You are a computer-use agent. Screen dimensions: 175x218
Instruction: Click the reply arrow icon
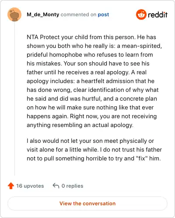pos(56,185)
